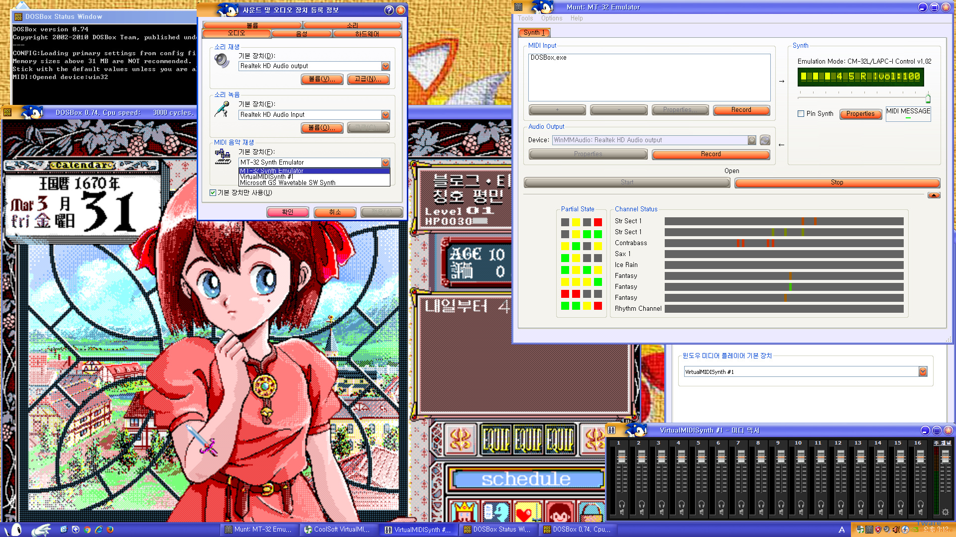Select VirtualMIDISynth #1 in dropdown list
Image resolution: width=956 pixels, height=537 pixels.
pos(266,177)
